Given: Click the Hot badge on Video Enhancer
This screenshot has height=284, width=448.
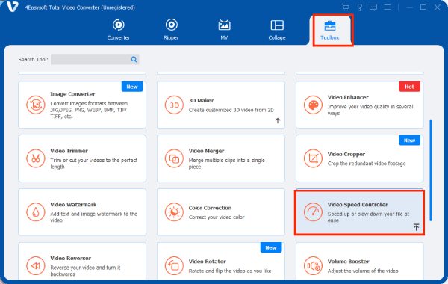Looking at the screenshot, I should (409, 87).
